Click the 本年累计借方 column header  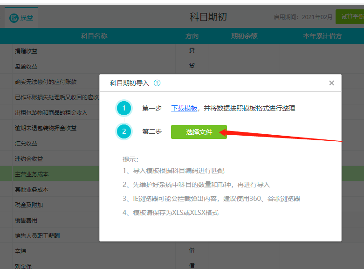pos(322,36)
